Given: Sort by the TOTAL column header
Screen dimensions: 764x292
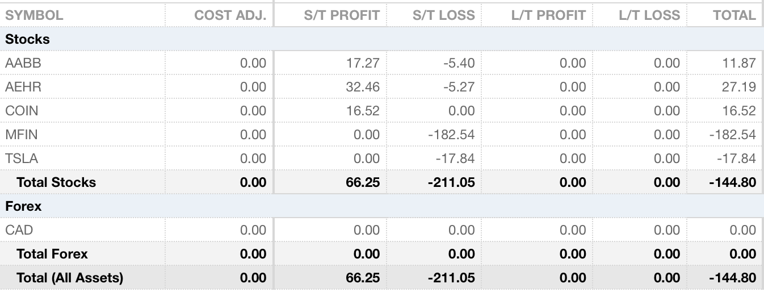Looking at the screenshot, I should (734, 15).
